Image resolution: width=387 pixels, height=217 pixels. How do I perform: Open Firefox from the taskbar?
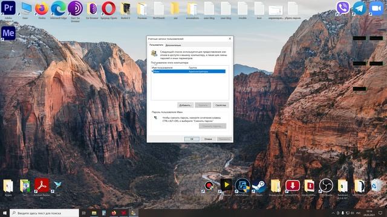pyautogui.click(x=114, y=213)
